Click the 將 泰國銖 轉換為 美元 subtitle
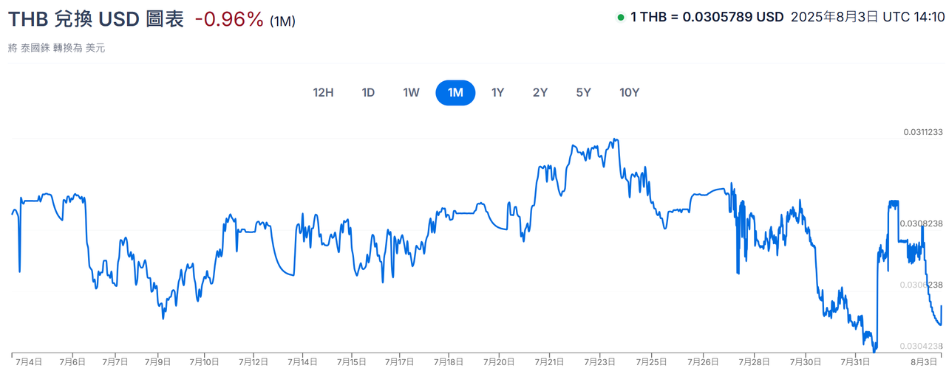Viewport: 946px width, 371px height. 56,48
